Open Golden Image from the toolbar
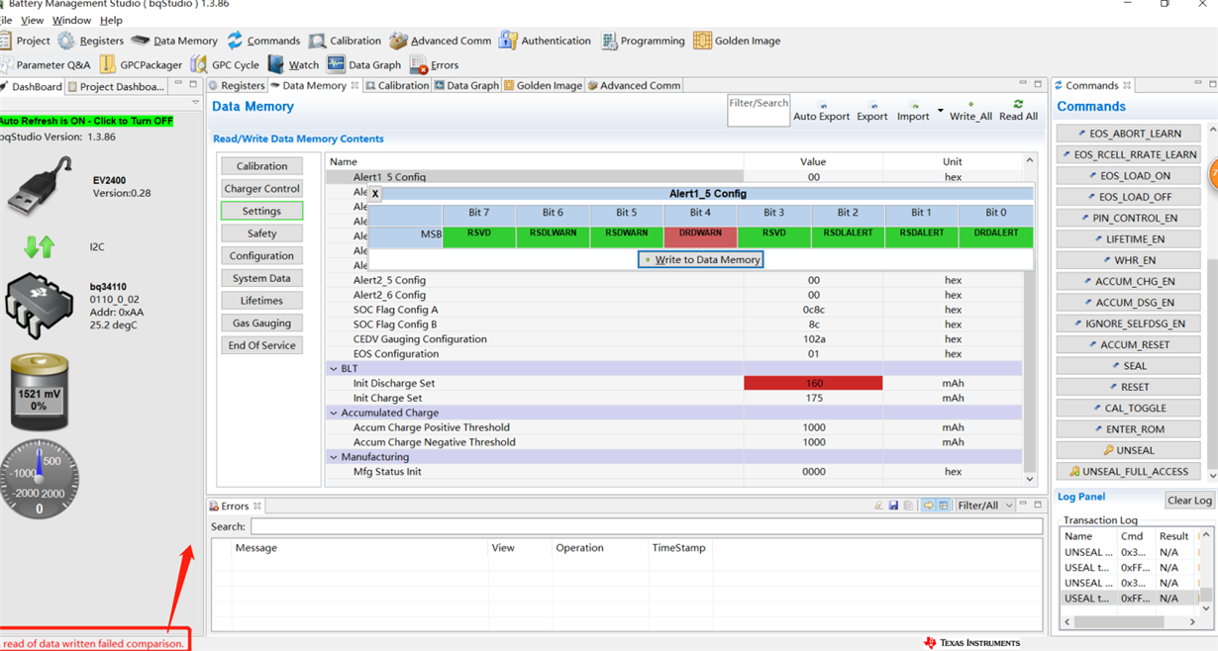Viewport: 1218px width, 651px height. click(x=736, y=41)
